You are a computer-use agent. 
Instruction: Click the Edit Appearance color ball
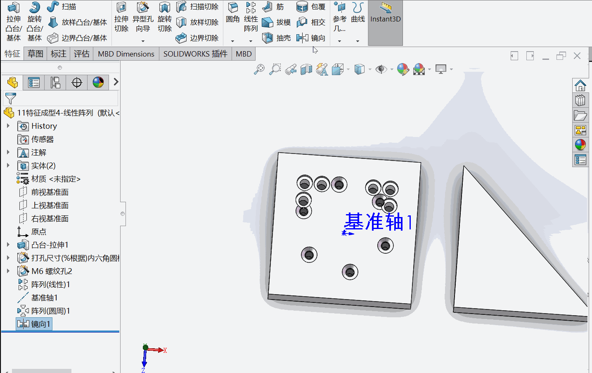click(403, 69)
